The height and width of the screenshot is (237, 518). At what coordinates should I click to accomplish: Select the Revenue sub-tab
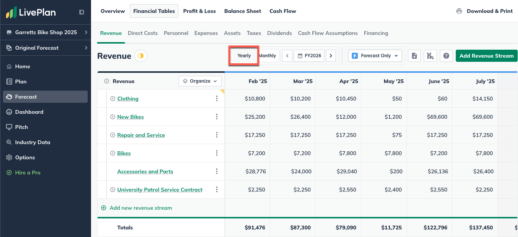click(111, 33)
